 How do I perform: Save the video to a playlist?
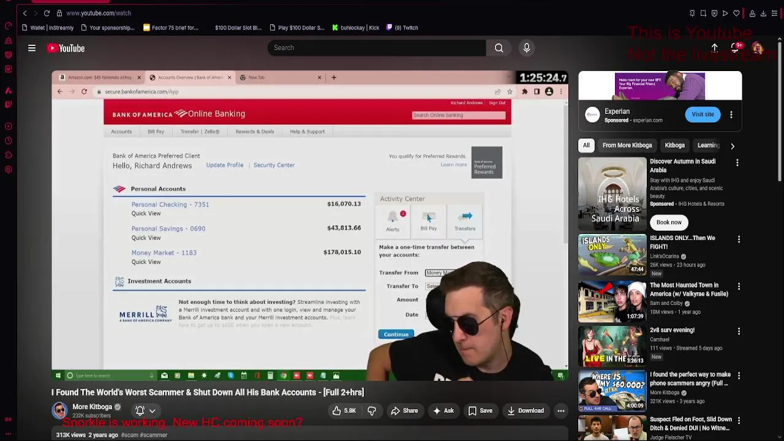480,411
